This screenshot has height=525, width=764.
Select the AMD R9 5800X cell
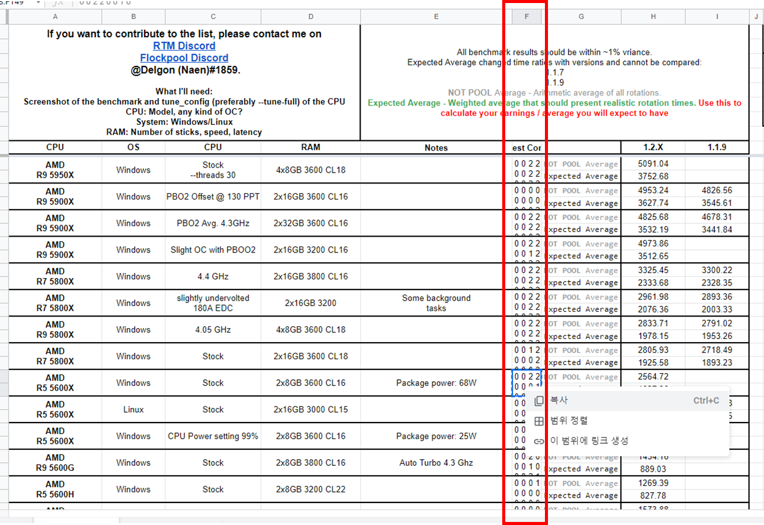pos(55,330)
